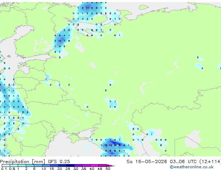
Task: Click the 2 to 5 mm legend swatch
Action: point(30,165)
